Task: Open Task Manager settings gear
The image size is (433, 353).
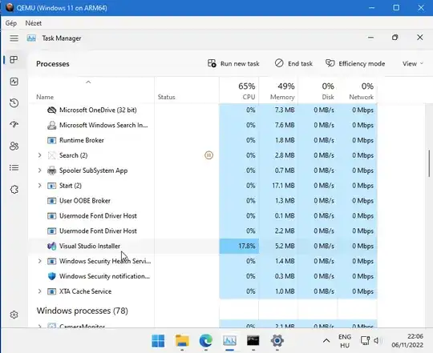Action: 14,315
